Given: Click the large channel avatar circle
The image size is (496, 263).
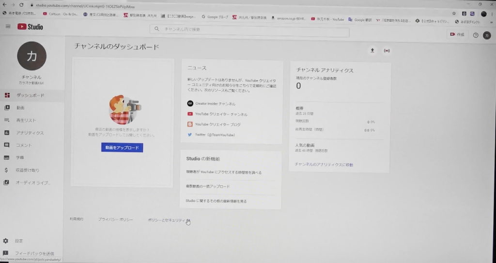Looking at the screenshot, I should point(31,56).
